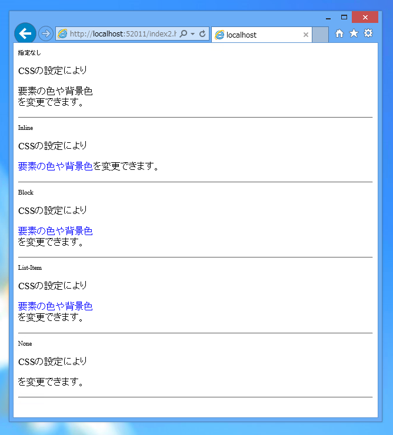
Task: Go to the Home page icon
Action: point(339,34)
